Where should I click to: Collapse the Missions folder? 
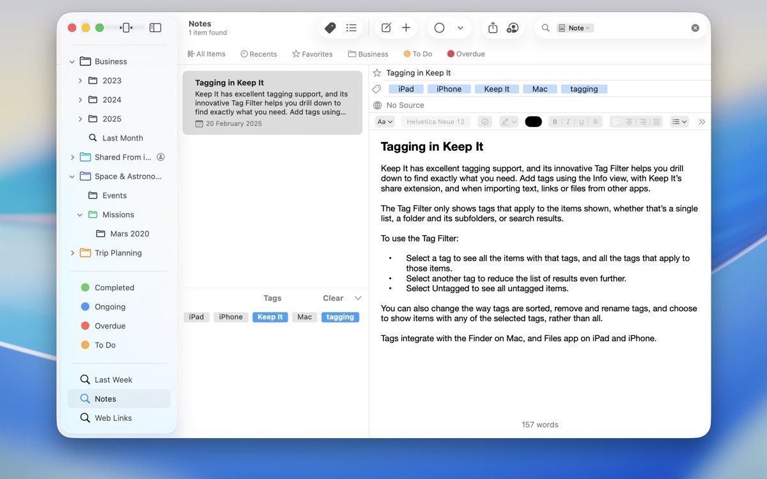tap(80, 215)
